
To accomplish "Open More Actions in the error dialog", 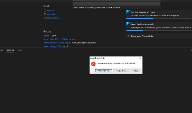I will 122,71.
